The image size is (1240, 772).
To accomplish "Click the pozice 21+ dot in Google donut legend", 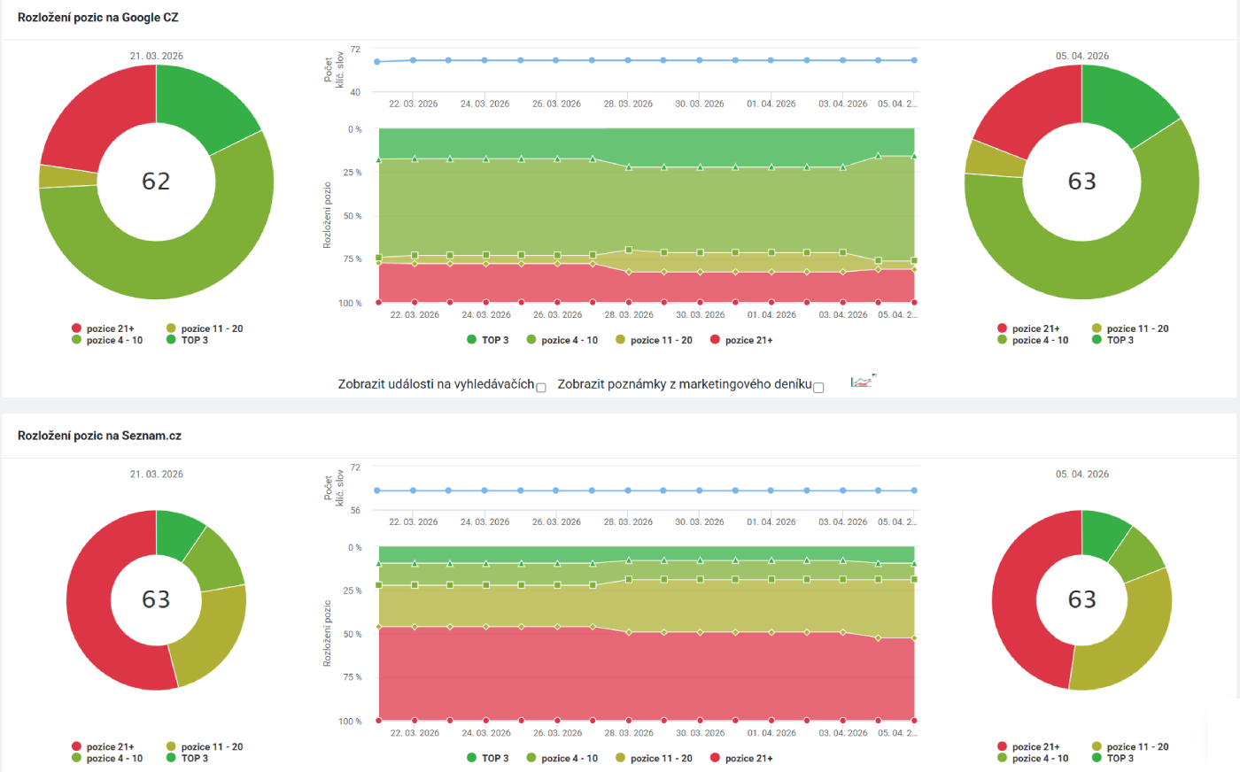I will pyautogui.click(x=78, y=328).
